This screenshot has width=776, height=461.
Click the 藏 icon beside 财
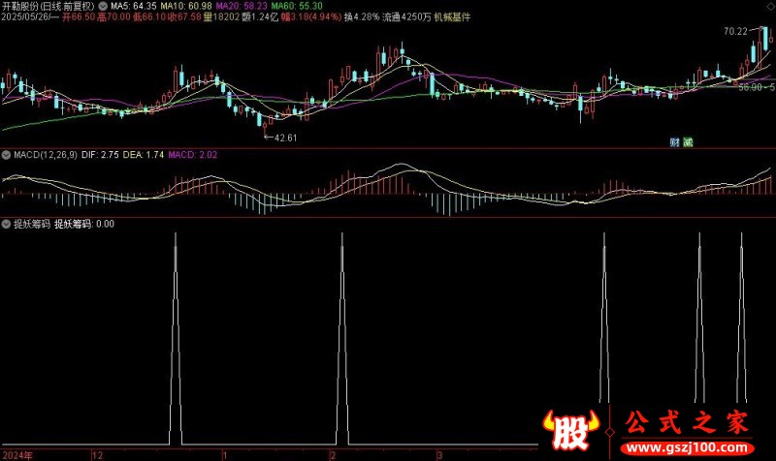coord(688,141)
